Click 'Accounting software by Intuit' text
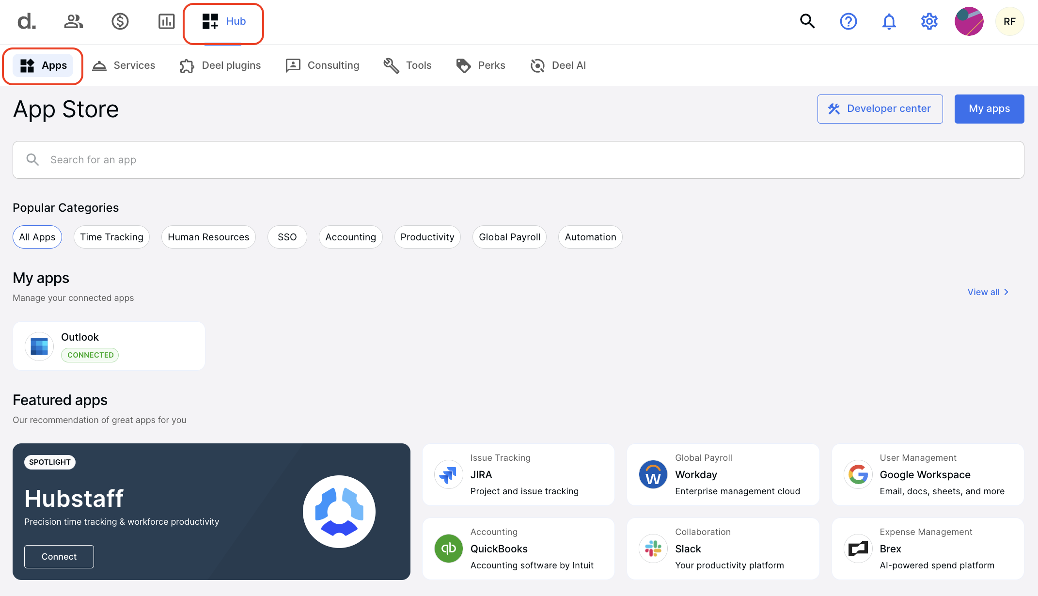Screen dimensions: 1038x596 (532, 565)
